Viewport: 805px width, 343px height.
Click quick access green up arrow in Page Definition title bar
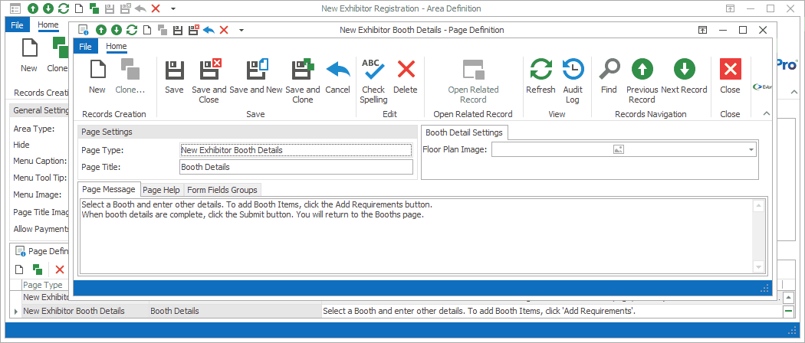click(x=101, y=31)
